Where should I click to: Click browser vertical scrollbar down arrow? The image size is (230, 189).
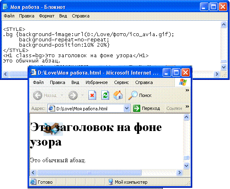pos(186,166)
